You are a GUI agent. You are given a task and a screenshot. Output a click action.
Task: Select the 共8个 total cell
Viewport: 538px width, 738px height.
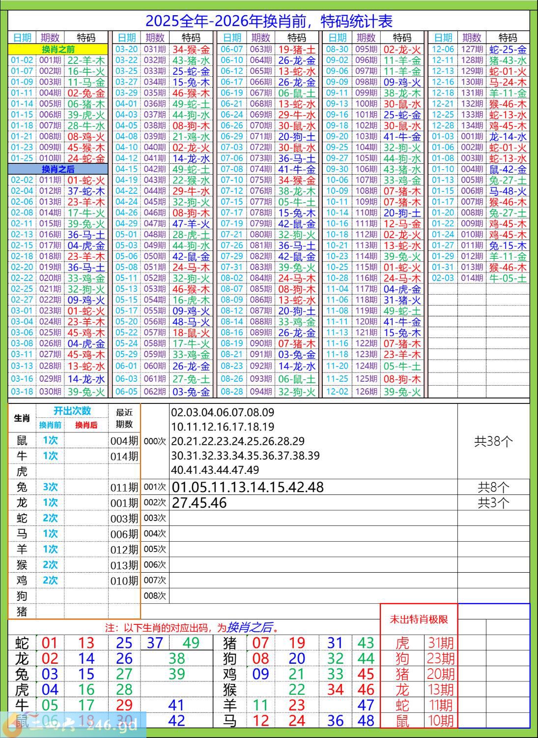click(x=493, y=487)
